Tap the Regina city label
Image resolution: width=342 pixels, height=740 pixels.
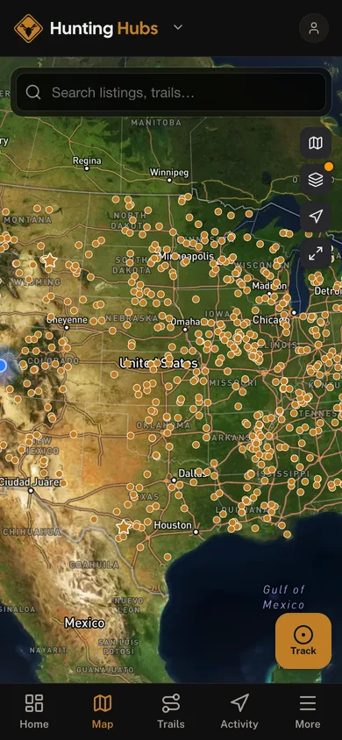click(87, 161)
